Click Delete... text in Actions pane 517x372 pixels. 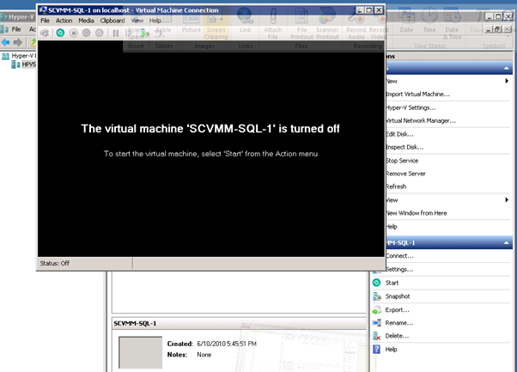click(x=397, y=336)
